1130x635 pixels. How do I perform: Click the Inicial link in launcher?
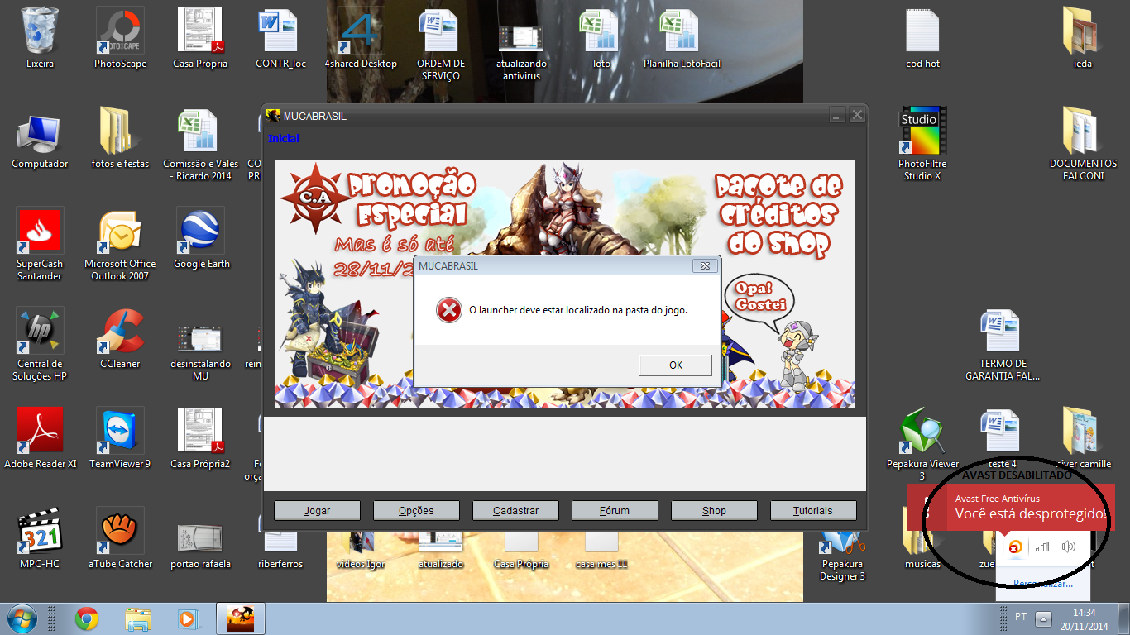click(284, 139)
